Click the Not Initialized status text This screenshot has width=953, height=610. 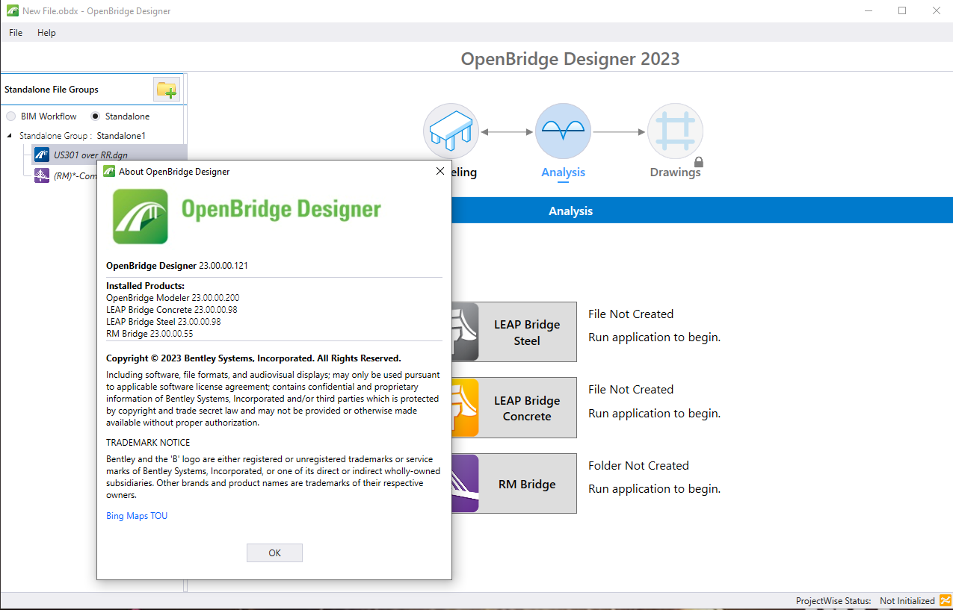tap(907, 600)
